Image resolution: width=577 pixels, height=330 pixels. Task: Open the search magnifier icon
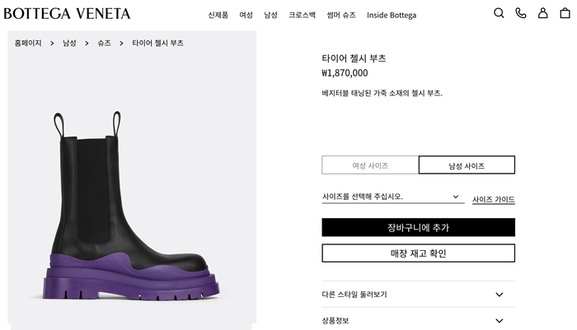pyautogui.click(x=499, y=13)
